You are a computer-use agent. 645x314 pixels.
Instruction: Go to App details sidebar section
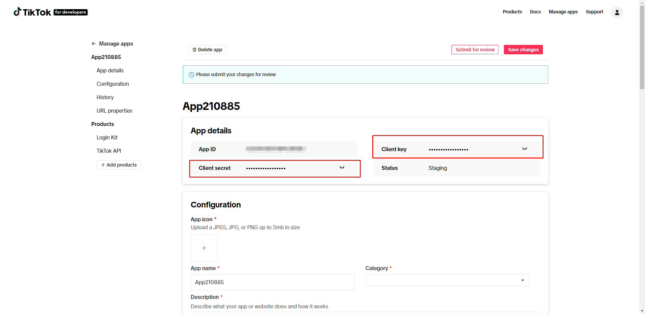[110, 70]
